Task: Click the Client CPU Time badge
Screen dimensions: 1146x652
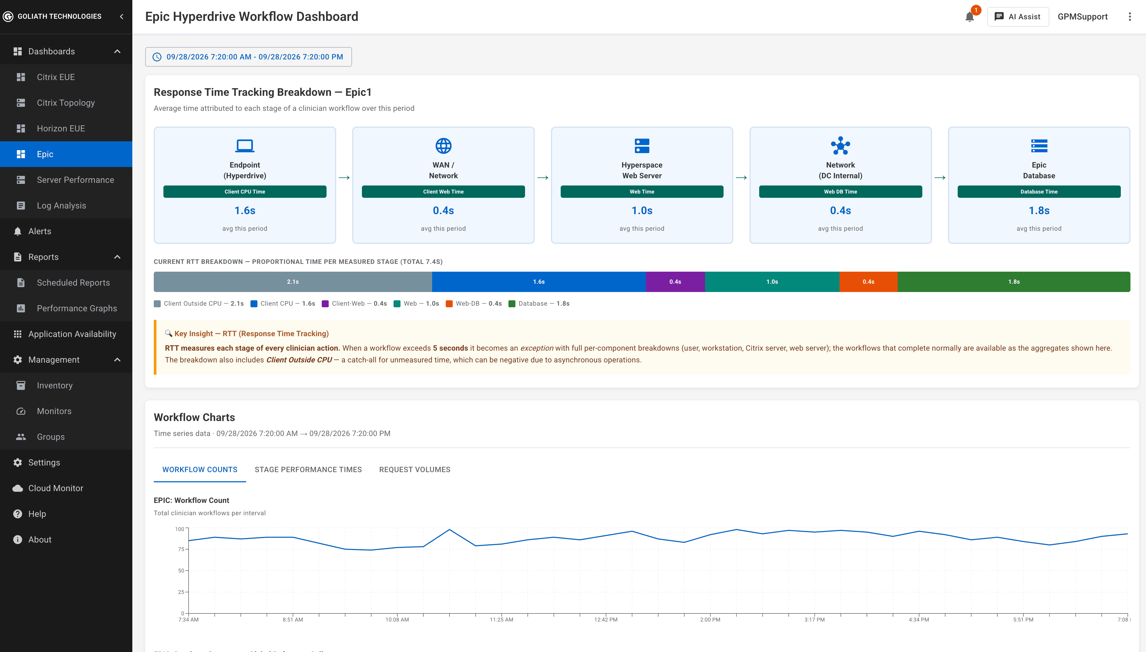Action: coord(245,192)
